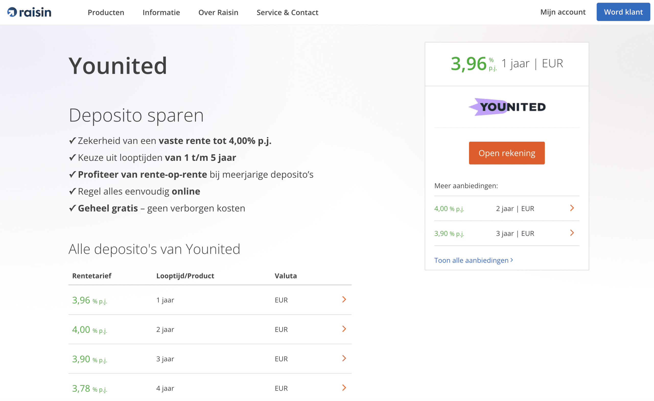Viewport: 654px width, 401px height.
Task: Click the arrow in the 4 jaar deposit row
Action: pyautogui.click(x=344, y=388)
